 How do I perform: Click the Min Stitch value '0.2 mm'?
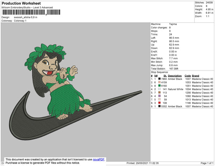[173, 62]
